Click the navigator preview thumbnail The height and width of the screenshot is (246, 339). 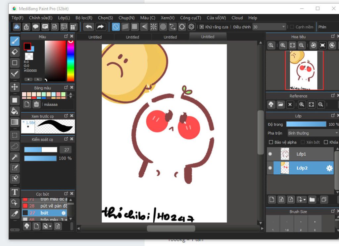tap(305, 70)
